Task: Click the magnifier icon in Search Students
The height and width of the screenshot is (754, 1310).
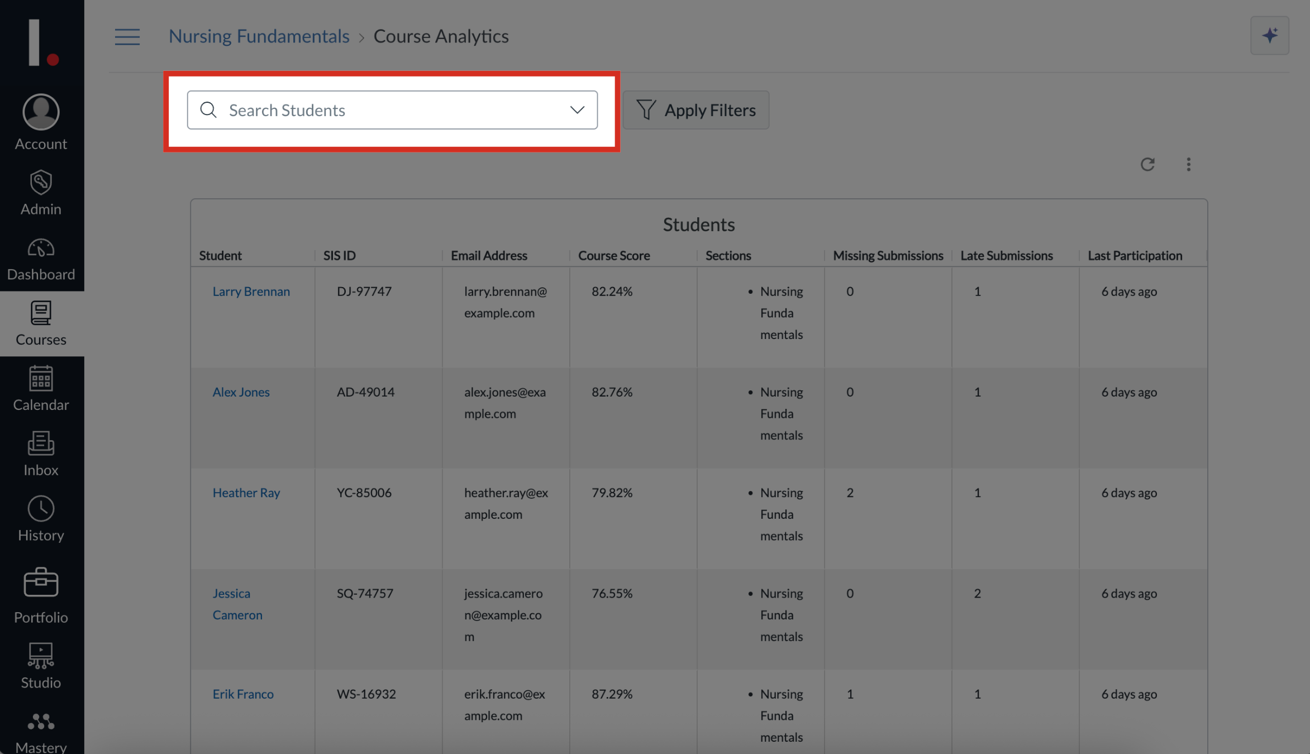Action: point(208,110)
